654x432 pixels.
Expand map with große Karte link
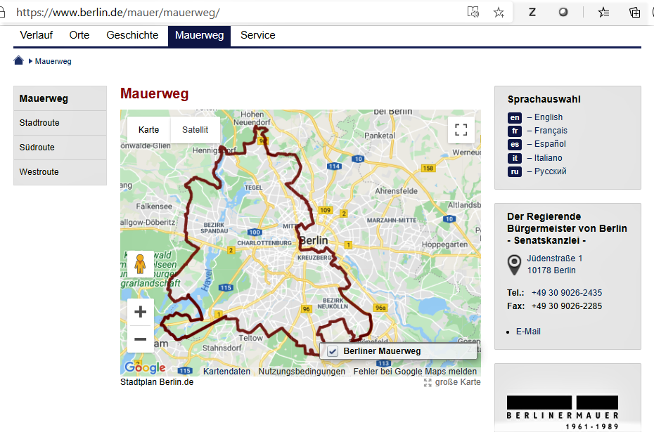[x=457, y=382]
